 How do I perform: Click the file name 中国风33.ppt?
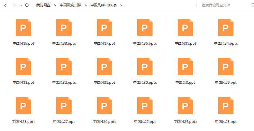(x=23, y=83)
